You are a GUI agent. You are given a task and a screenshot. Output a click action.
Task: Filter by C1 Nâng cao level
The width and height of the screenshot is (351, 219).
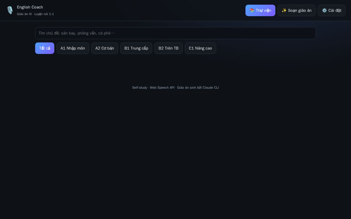[200, 48]
